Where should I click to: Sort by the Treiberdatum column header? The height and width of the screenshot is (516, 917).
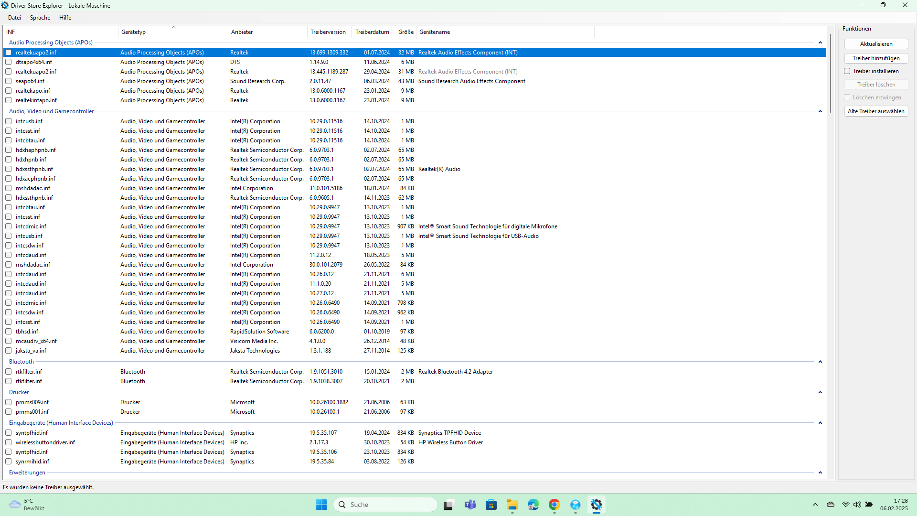372,32
